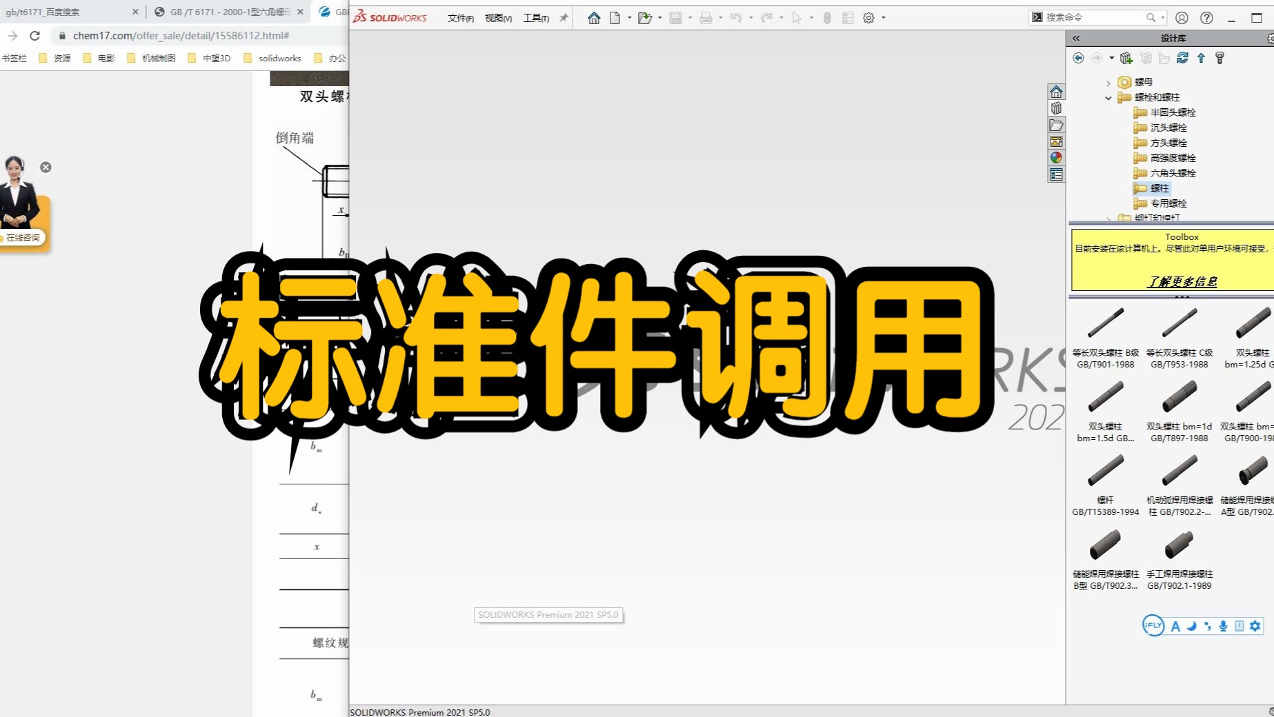Expand the 螺母 tree node
Image resolution: width=1274 pixels, height=717 pixels.
click(1108, 81)
